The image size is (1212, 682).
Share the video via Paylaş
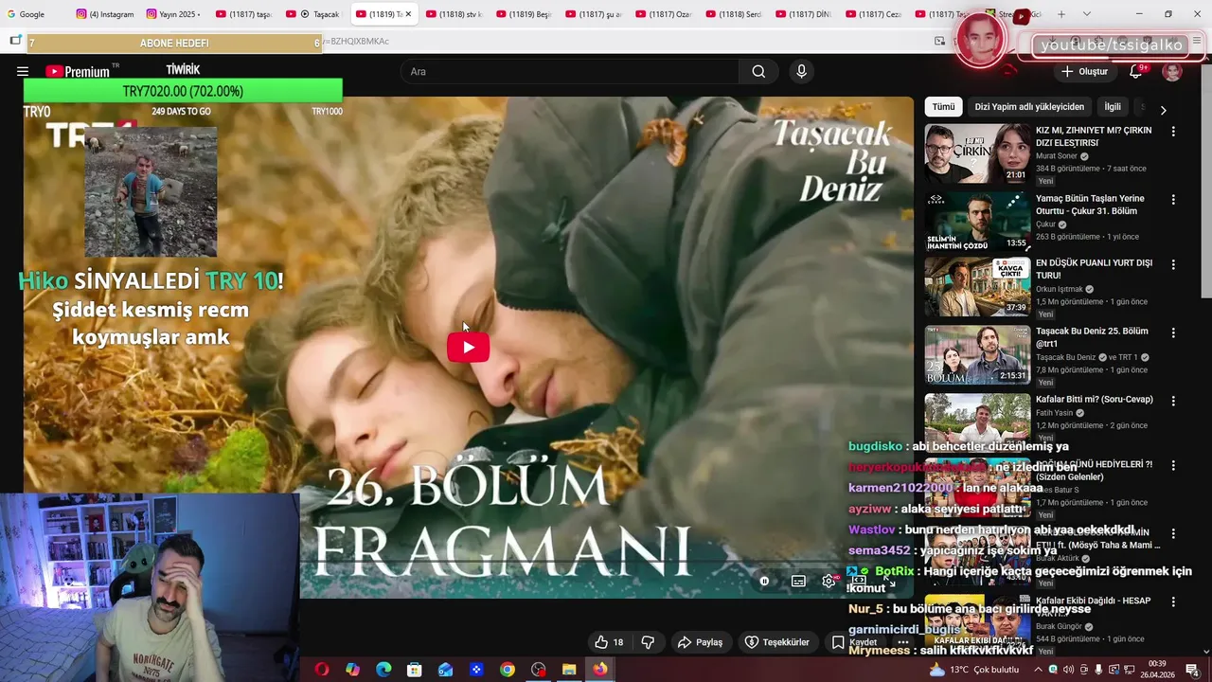(x=700, y=642)
